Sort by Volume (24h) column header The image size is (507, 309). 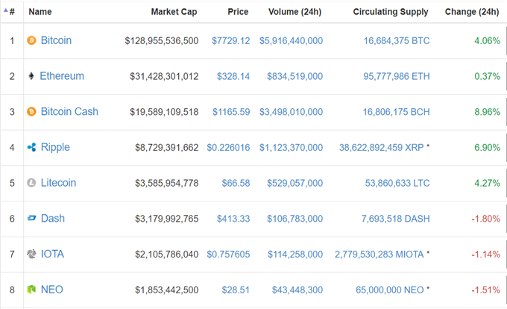pyautogui.click(x=295, y=12)
